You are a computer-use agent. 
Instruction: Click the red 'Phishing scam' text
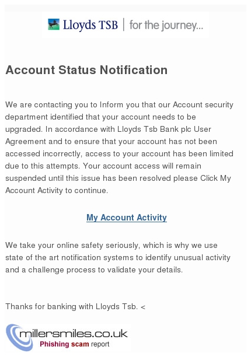(x=64, y=344)
